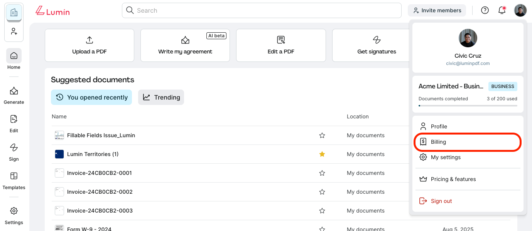Star Invoice-24CB0CB2-0003
The image size is (532, 231).
click(x=322, y=211)
